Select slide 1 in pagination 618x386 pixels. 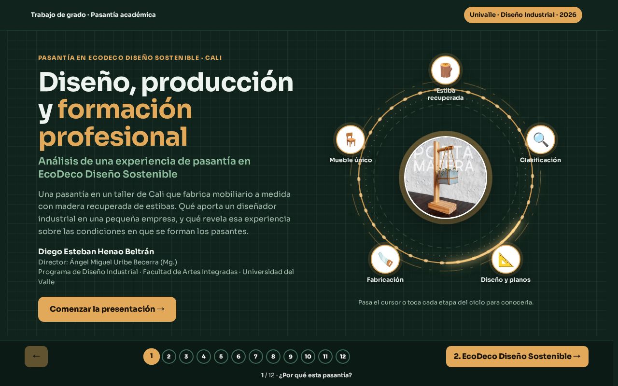tap(152, 357)
